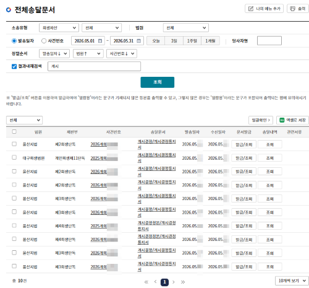Open the 10개씩 보기 page size dropdown

click(292, 281)
